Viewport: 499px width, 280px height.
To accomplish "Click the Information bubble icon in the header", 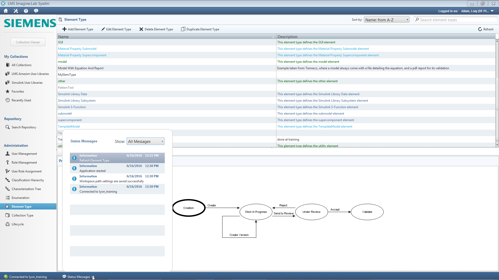I will [36, 11].
